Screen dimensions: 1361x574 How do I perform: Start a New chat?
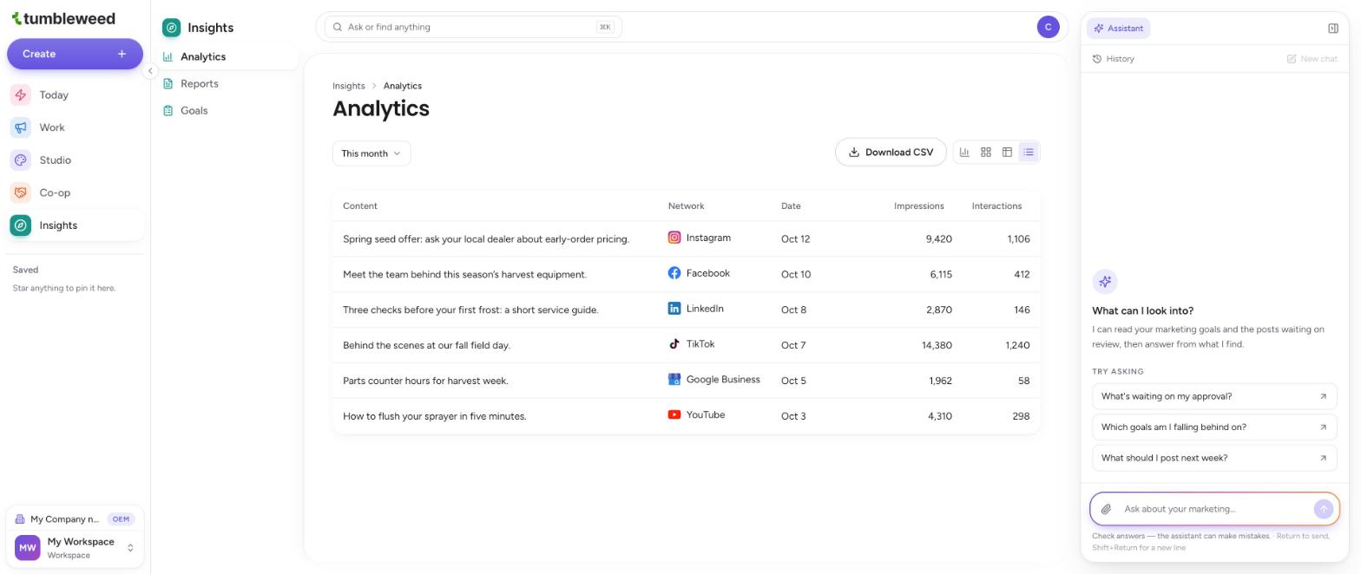click(x=1312, y=59)
